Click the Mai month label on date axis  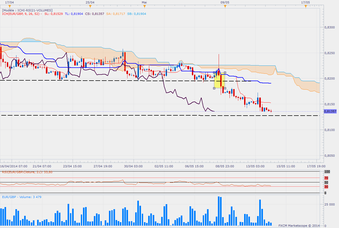[144, 2]
